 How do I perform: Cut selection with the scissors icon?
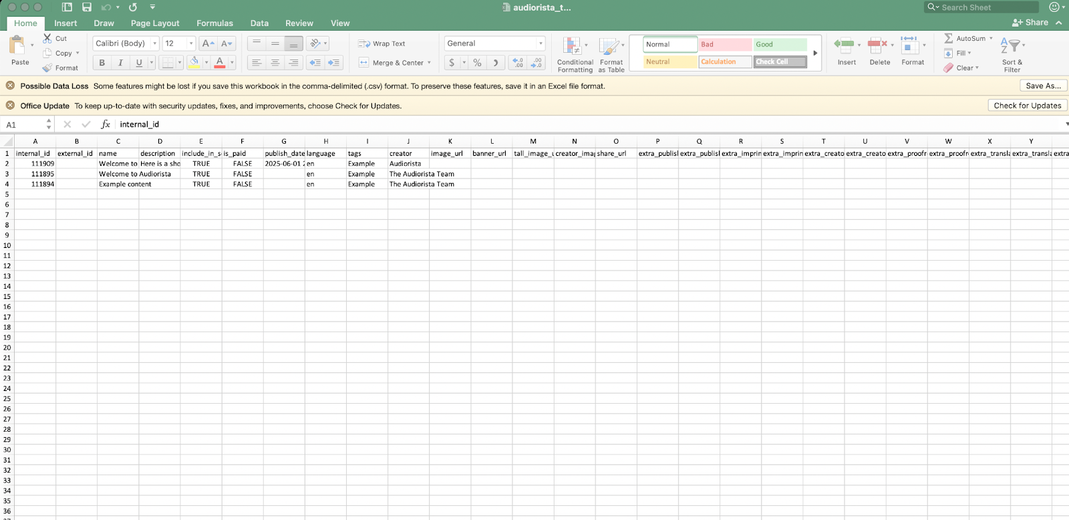(x=47, y=39)
